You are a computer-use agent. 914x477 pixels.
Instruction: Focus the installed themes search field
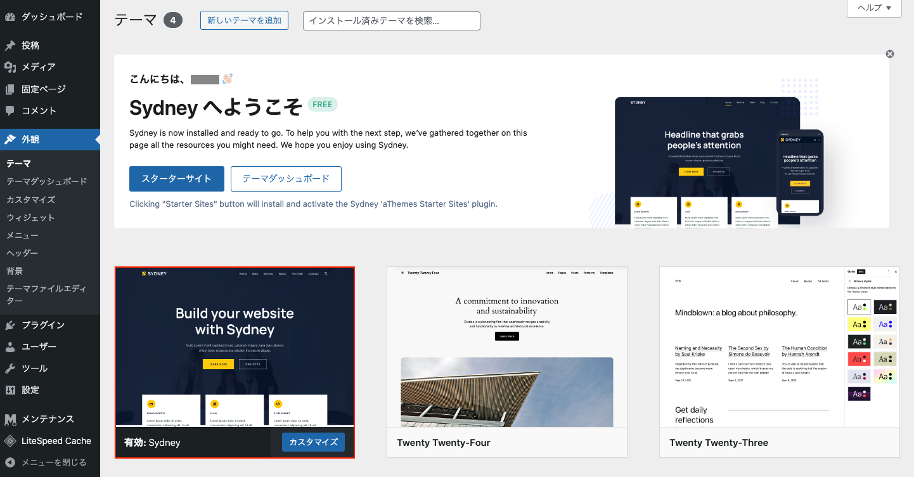[x=392, y=21]
